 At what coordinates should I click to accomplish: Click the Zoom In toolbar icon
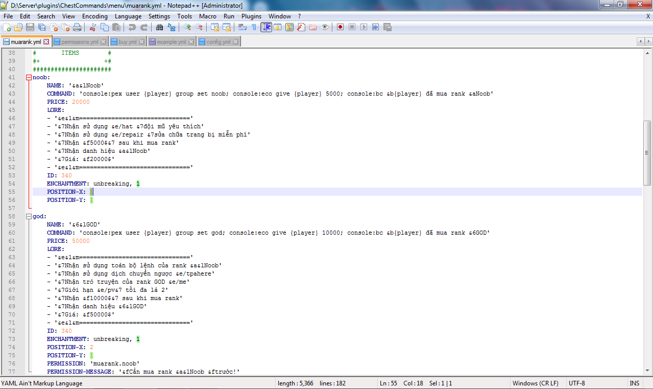click(x=187, y=27)
